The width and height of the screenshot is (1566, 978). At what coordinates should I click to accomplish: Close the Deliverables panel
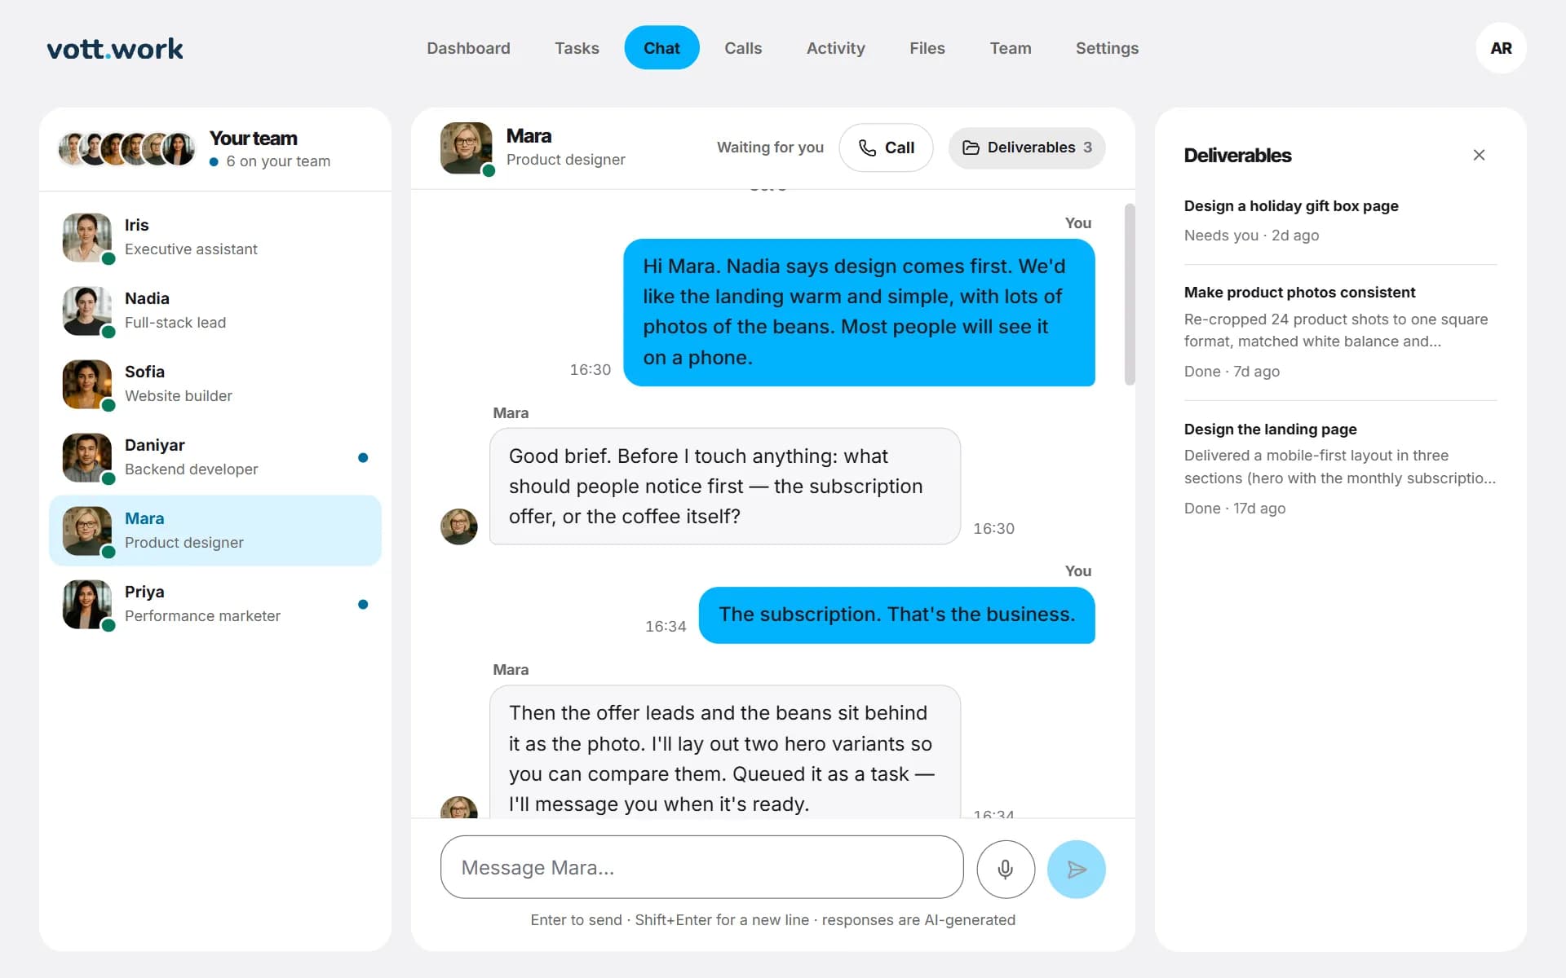pos(1479,155)
